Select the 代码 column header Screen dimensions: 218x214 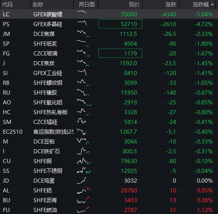tap(7, 4)
